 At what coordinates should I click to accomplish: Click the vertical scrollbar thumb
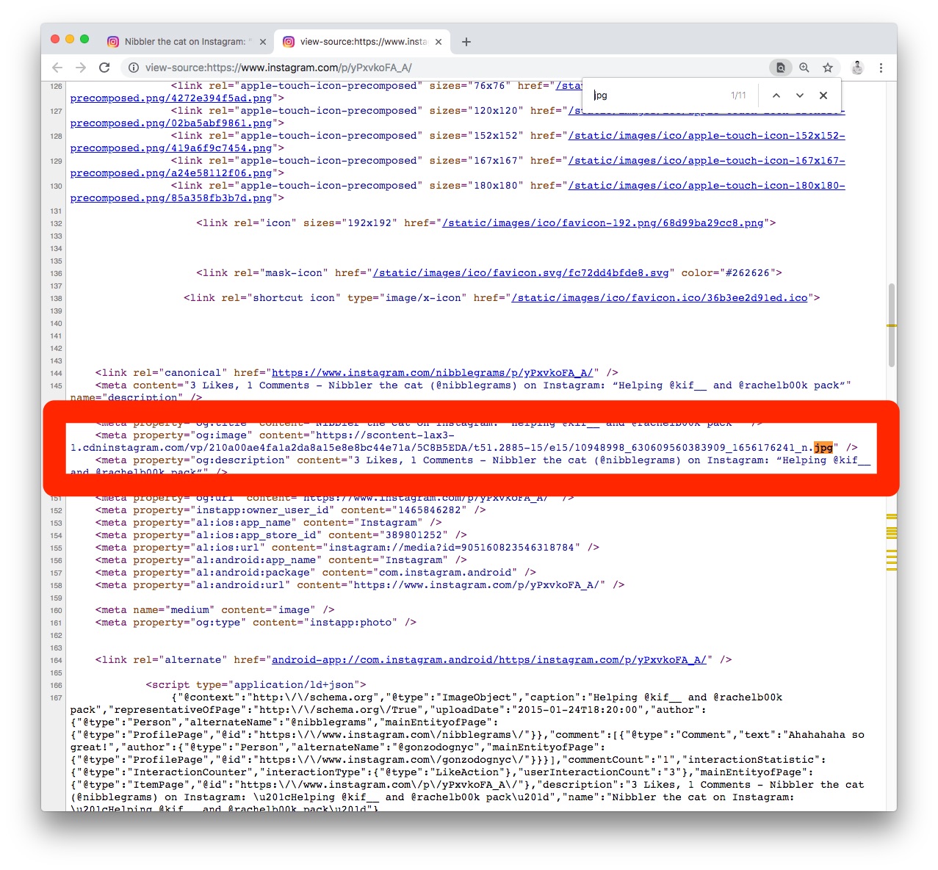click(x=892, y=325)
